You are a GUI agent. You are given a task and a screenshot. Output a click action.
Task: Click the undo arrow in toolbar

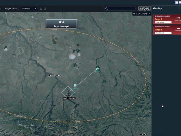(x=41, y=9)
